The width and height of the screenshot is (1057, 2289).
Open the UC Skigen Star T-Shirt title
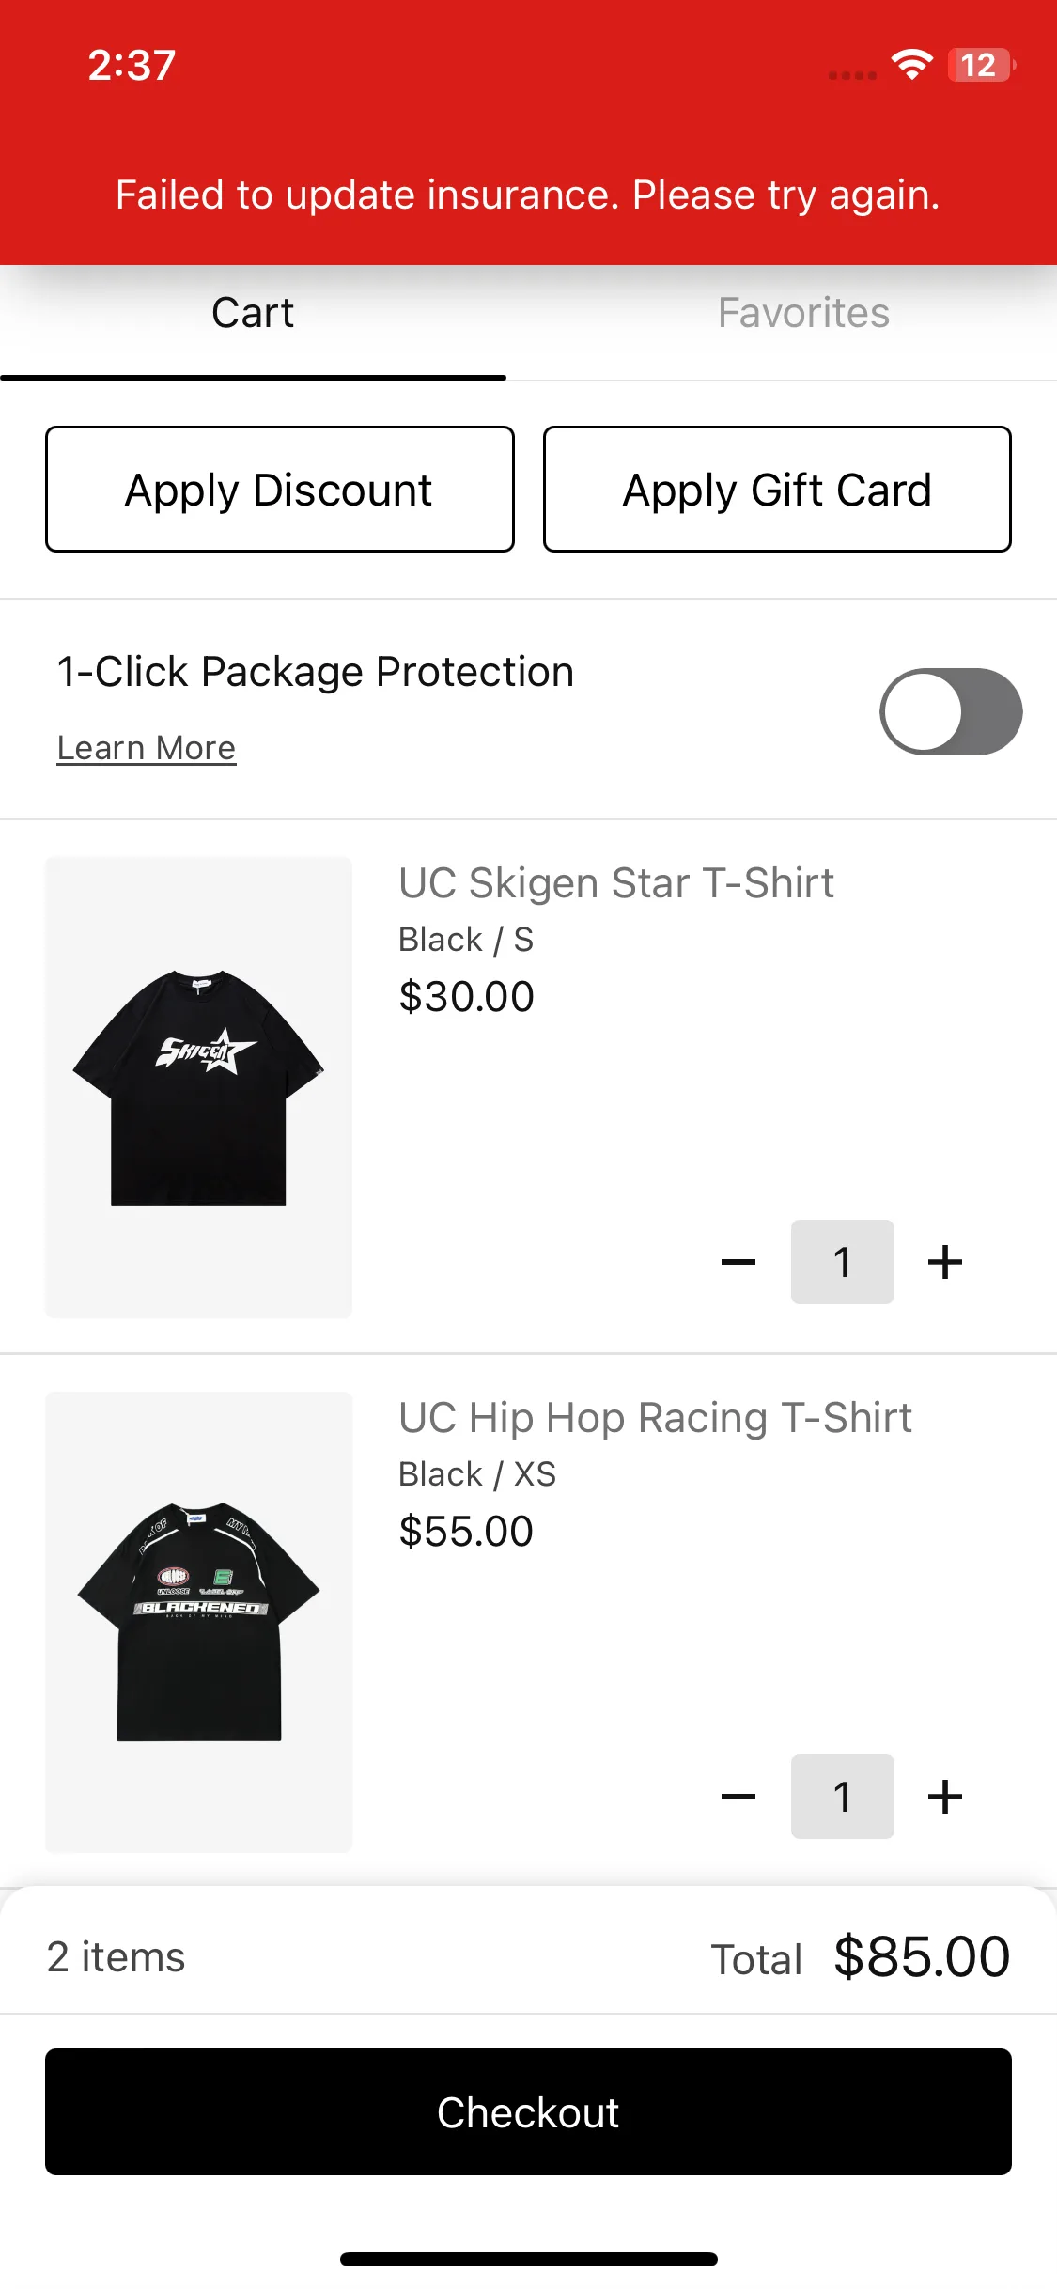(x=616, y=883)
